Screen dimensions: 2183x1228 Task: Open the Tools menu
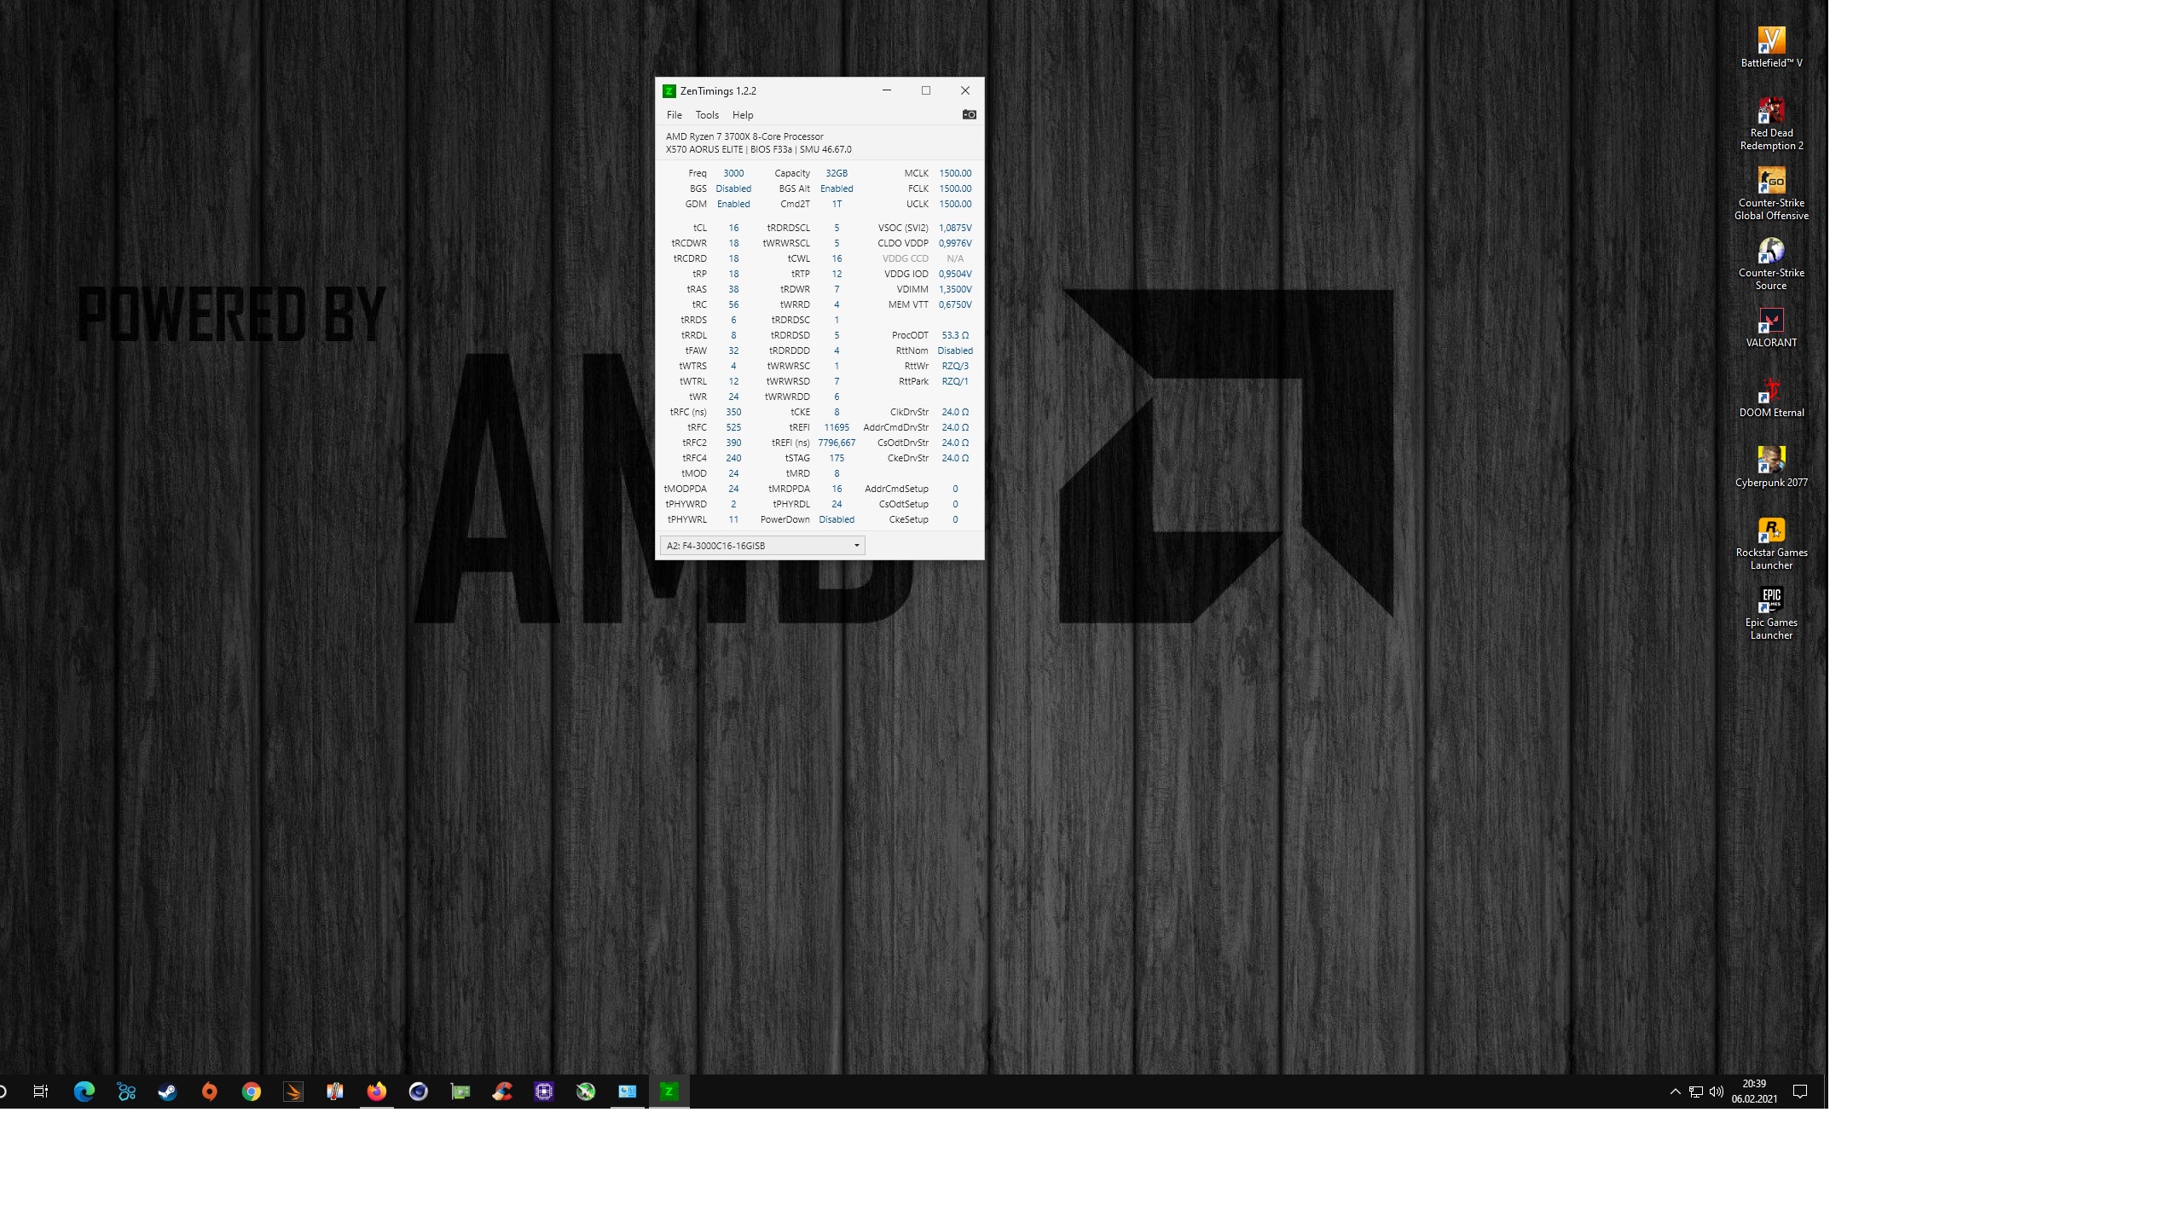(x=706, y=115)
